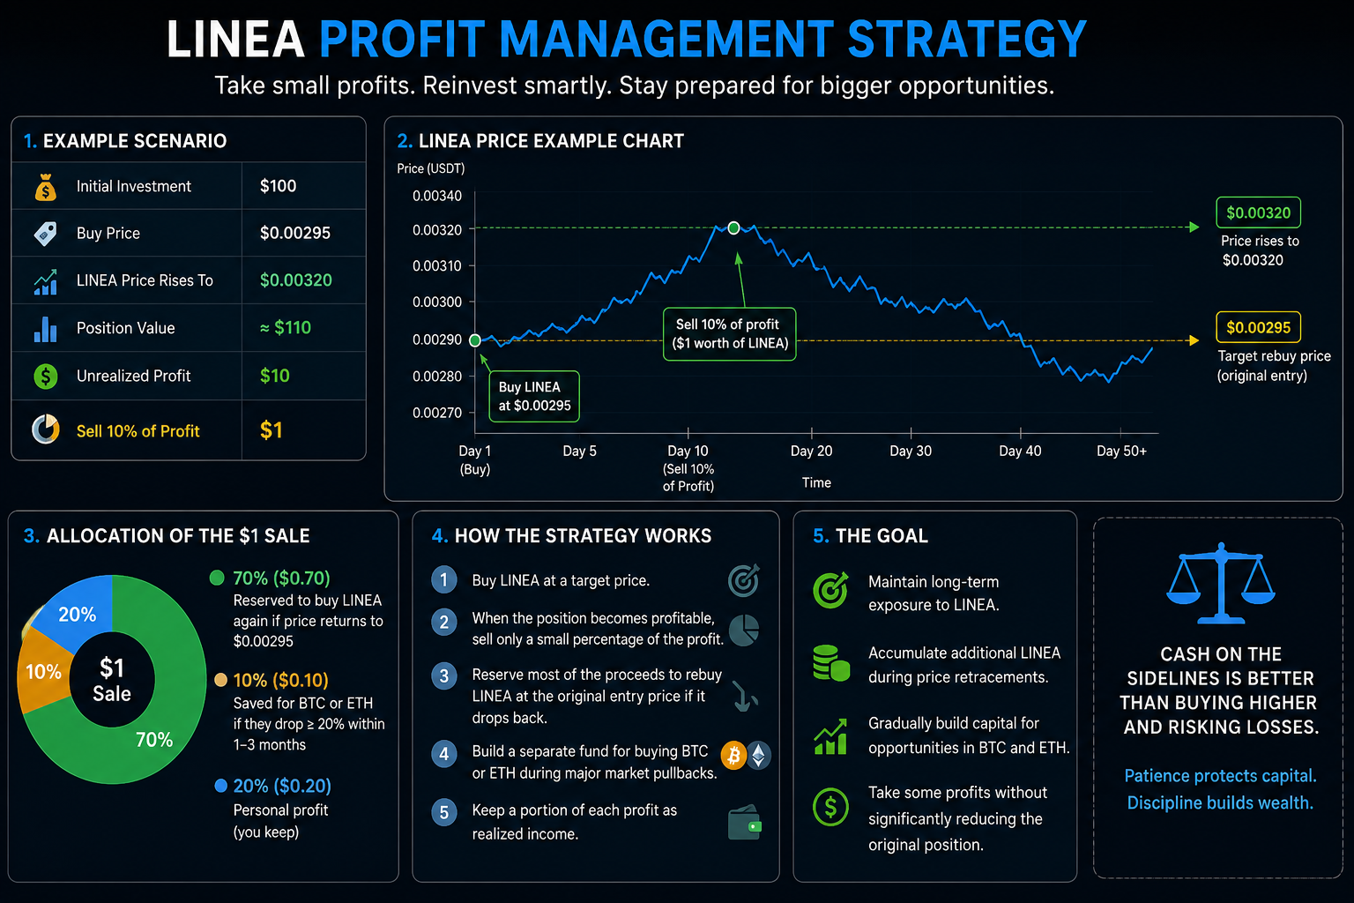This screenshot has width=1354, height=903.
Task: Click the 0.00340 price axis value
Action: 437,196
